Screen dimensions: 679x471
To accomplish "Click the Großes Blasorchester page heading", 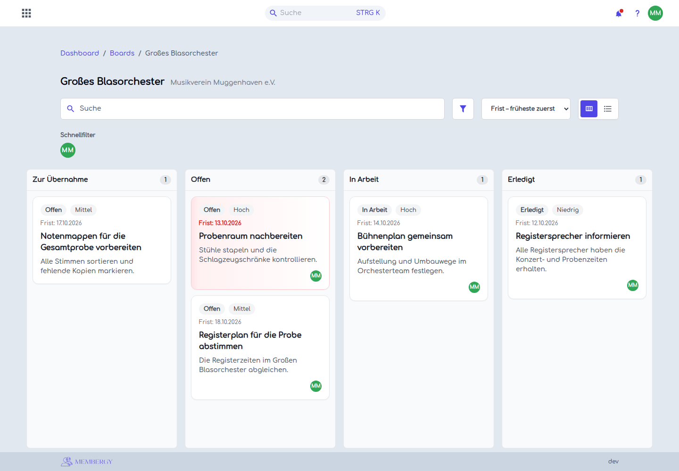I will tap(112, 81).
